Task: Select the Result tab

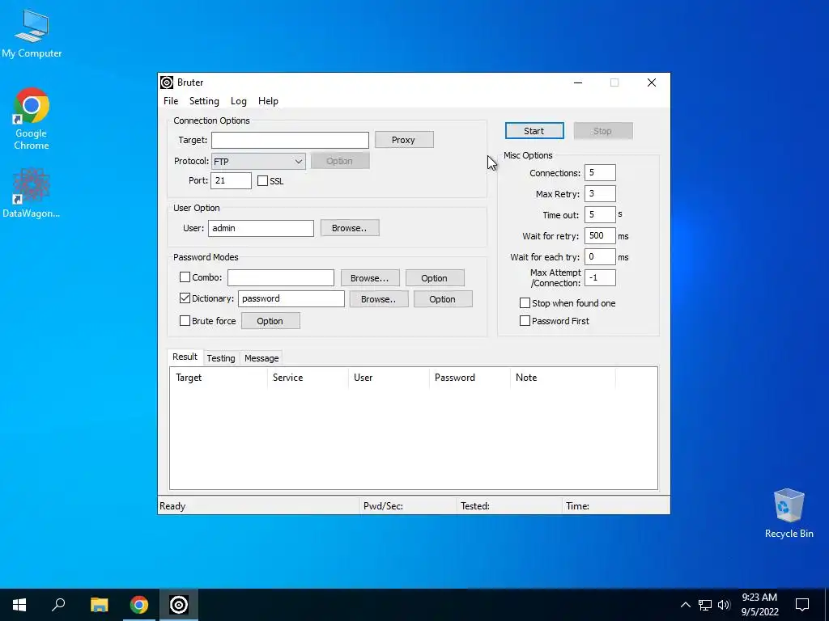Action: pyautogui.click(x=185, y=357)
